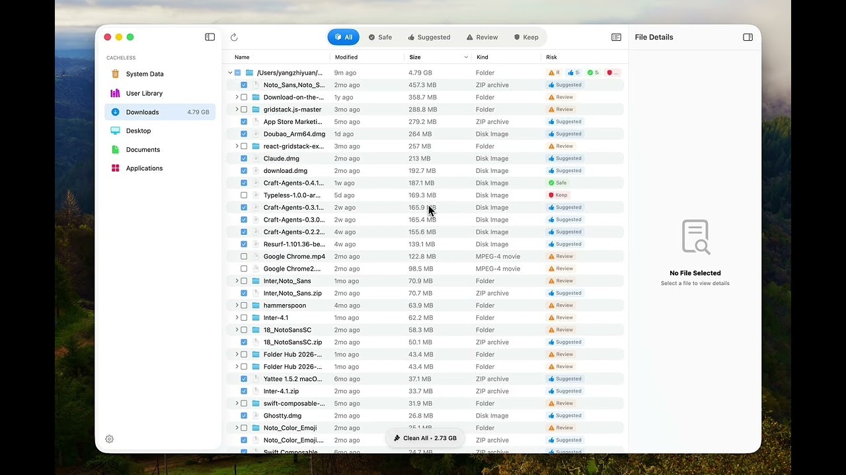
Task: Click the refresh scan icon
Action: [234, 38]
